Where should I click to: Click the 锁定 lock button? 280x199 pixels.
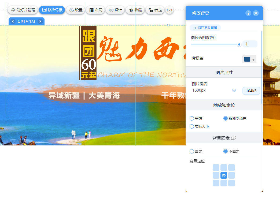(155, 10)
